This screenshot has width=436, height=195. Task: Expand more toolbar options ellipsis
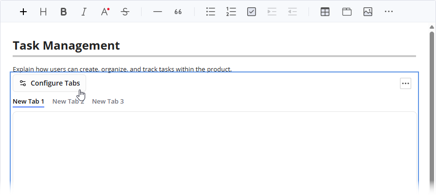388,12
